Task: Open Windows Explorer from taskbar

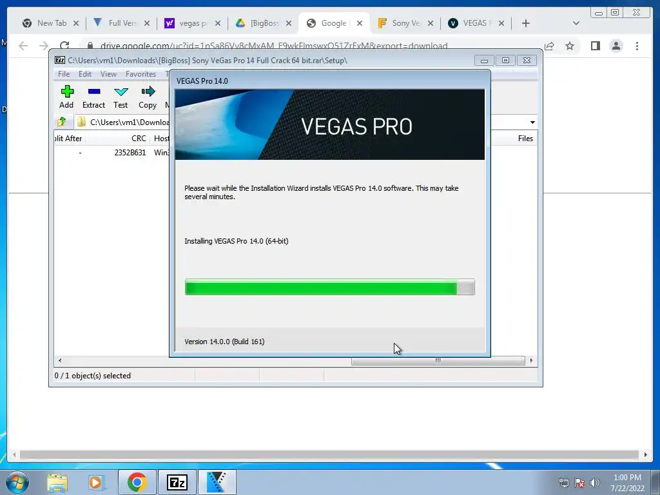Action: 57,482
